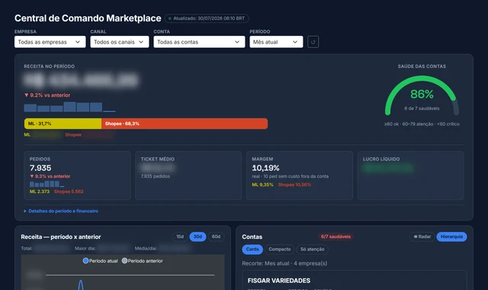Toggle 'Período atual' legend series
Viewport: 488px width, 290px height.
100,261
